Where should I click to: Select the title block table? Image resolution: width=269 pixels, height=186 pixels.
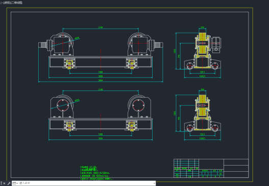tap(211, 168)
